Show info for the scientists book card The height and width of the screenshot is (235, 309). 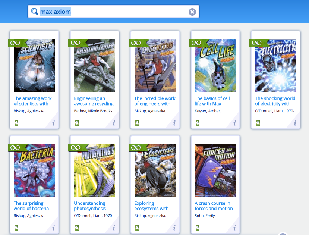point(53,123)
